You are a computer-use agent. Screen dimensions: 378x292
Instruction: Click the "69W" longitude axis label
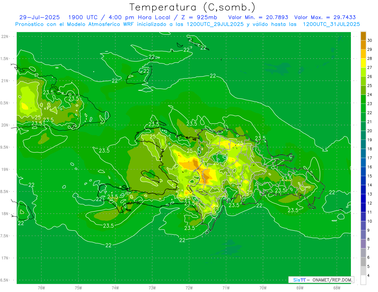[x=300, y=288]
